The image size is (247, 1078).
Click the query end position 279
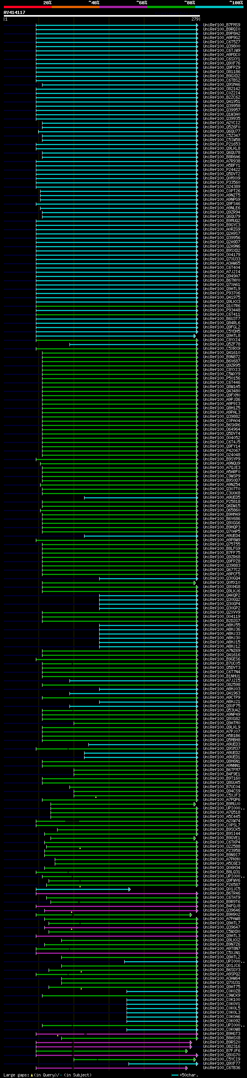point(195,19)
